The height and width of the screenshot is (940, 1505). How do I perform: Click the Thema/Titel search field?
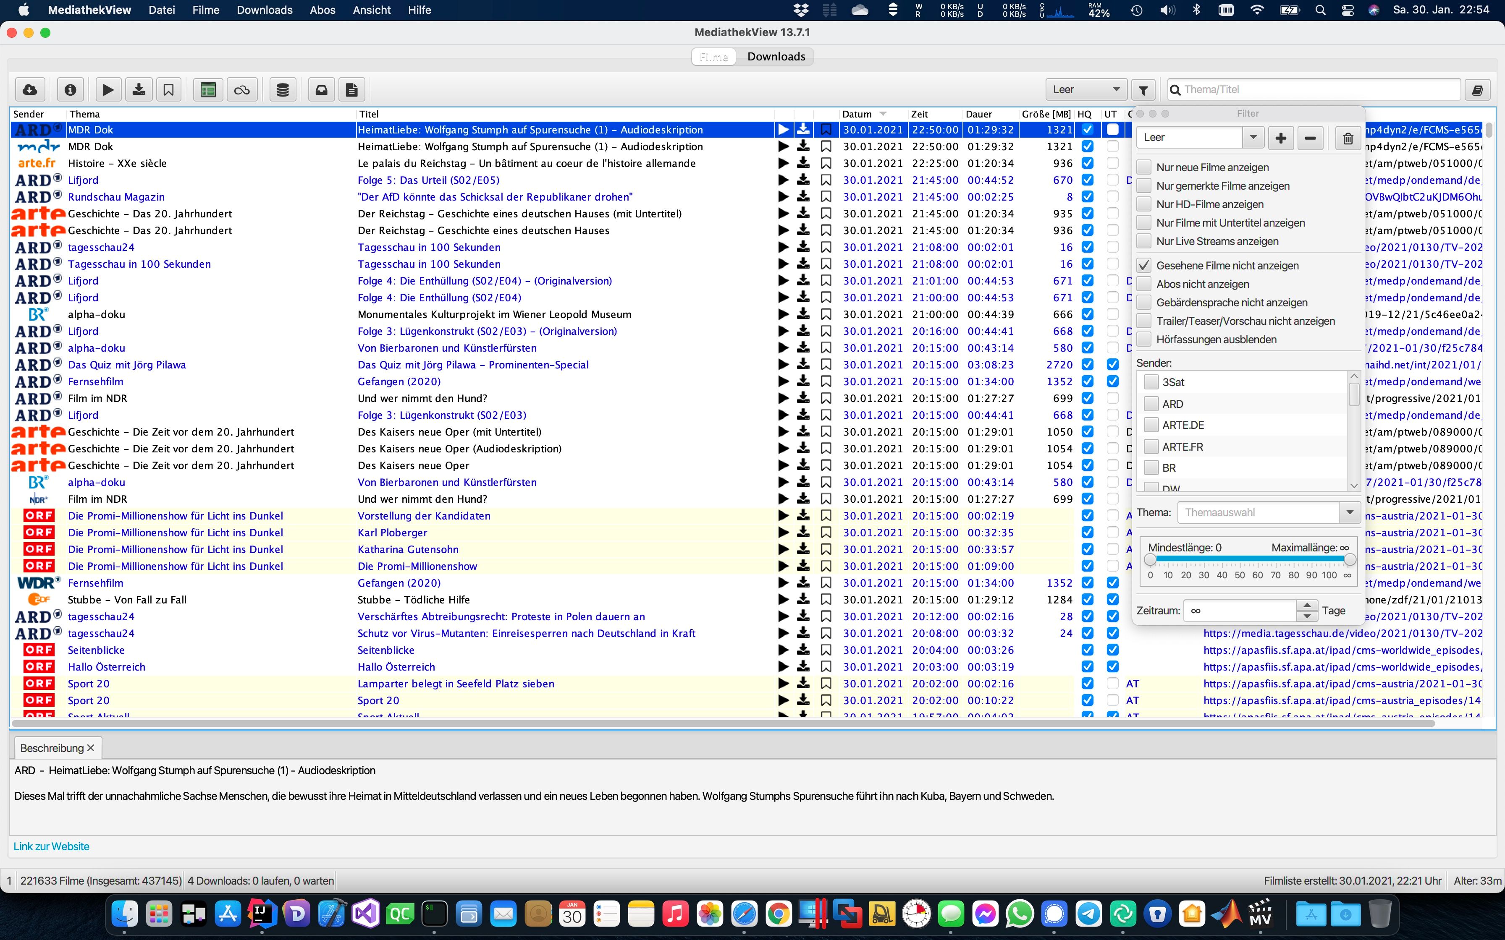pos(1314,90)
